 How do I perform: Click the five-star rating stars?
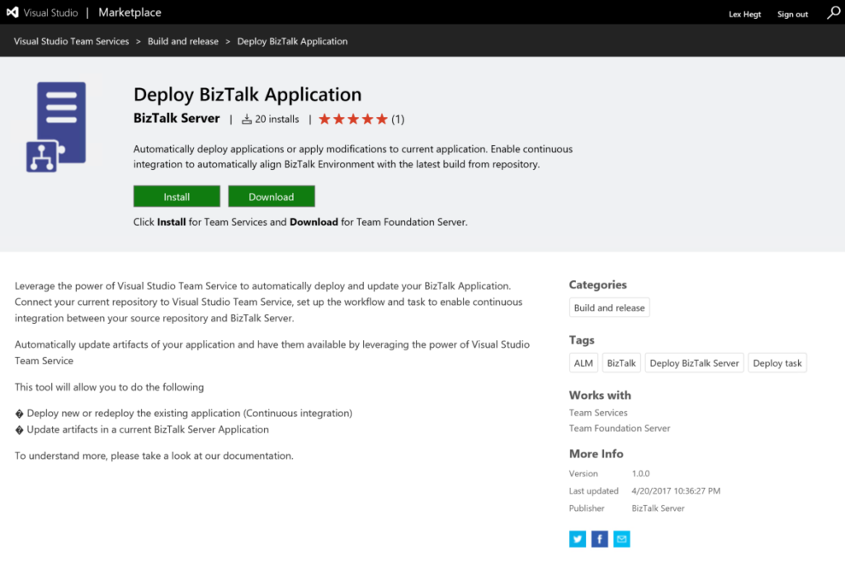pos(352,119)
